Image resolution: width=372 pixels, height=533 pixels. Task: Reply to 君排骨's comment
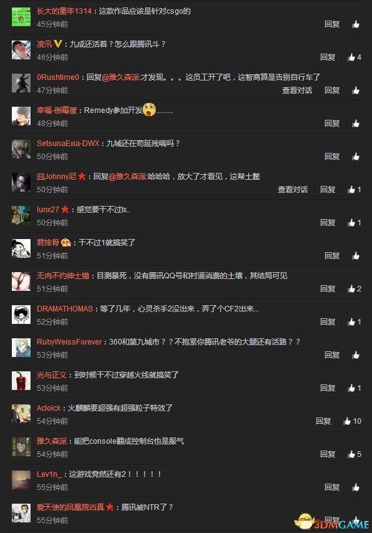click(332, 256)
